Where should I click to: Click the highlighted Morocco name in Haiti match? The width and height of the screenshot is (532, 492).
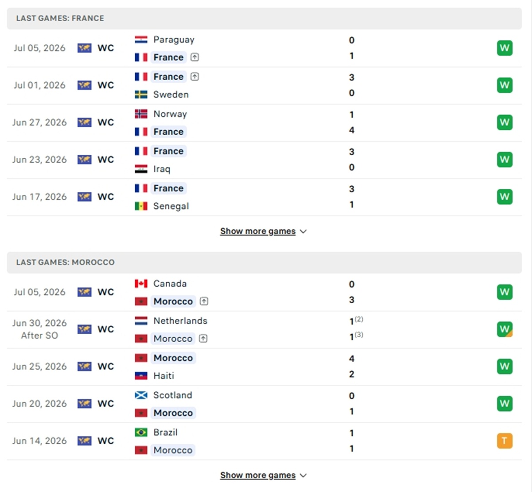coord(173,358)
